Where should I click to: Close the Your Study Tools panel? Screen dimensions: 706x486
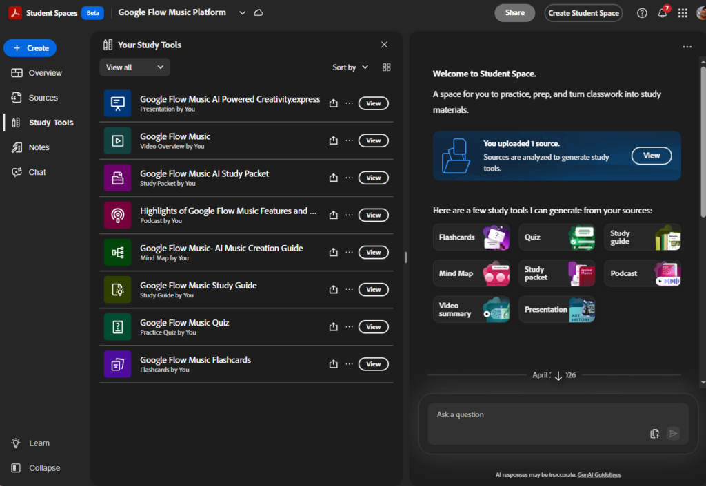384,45
